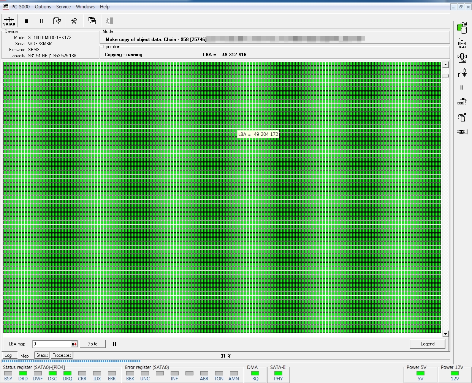Switch to the Processes tab
The height and width of the screenshot is (383, 472).
point(62,355)
